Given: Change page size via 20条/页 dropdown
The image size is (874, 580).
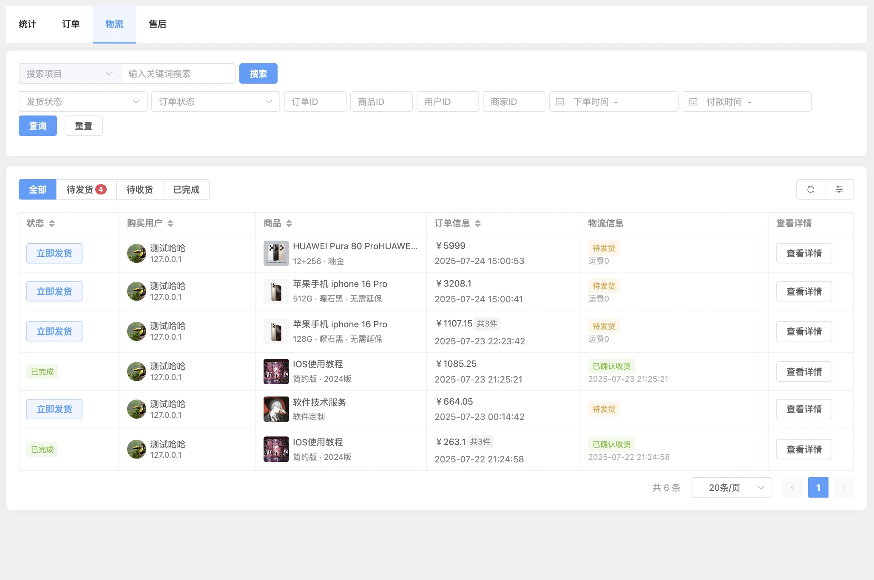Looking at the screenshot, I should pyautogui.click(x=731, y=487).
